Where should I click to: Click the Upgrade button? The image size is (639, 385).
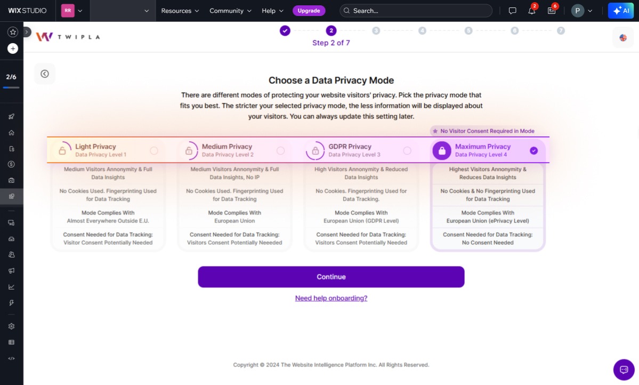coord(309,11)
